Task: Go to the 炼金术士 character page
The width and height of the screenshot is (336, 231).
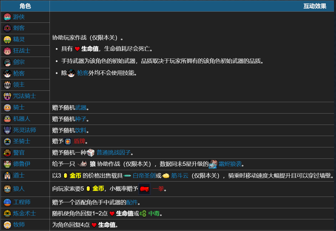Action: pos(24,213)
